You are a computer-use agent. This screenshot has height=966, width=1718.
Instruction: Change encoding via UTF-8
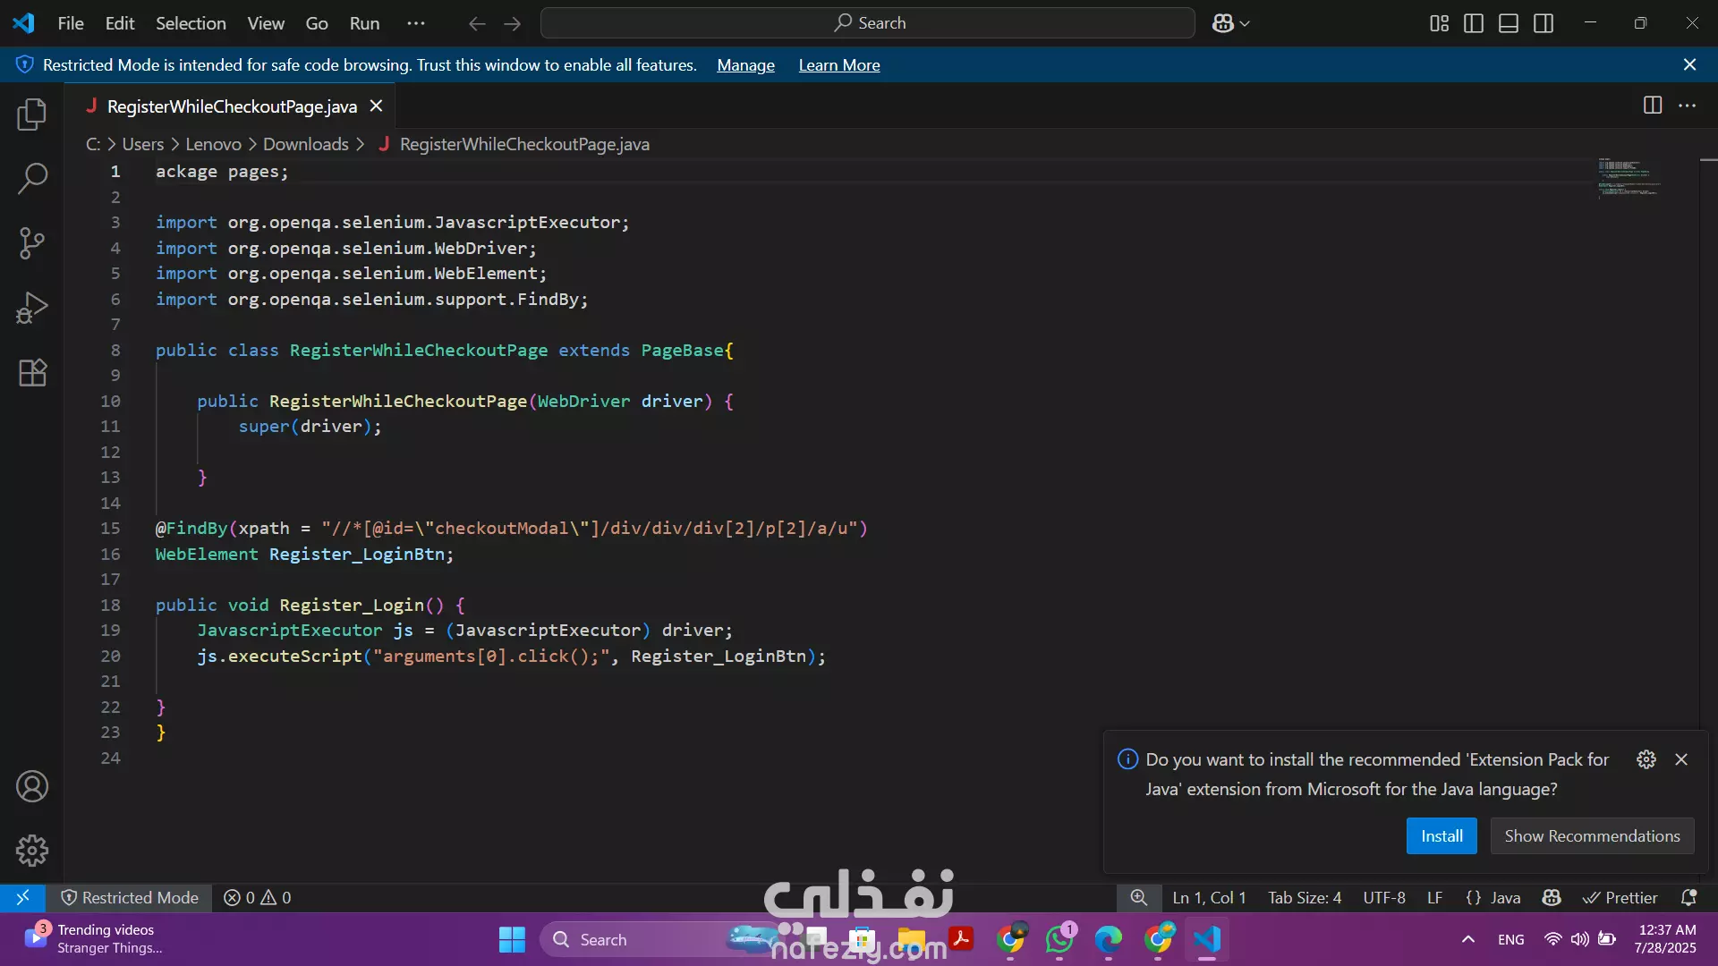[x=1383, y=897]
